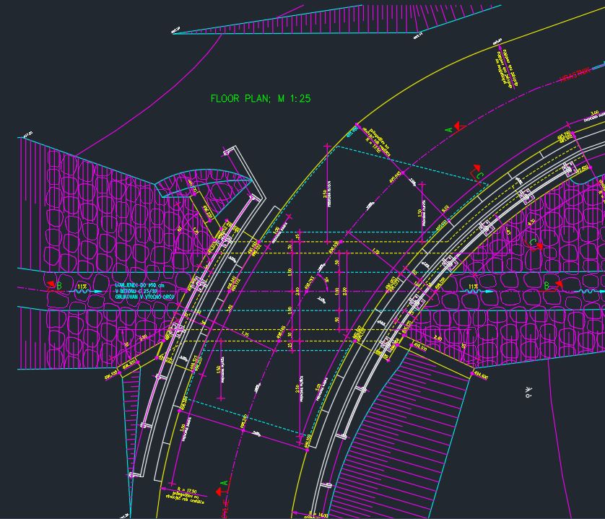Click the left 11% slope label
This screenshot has height=519, width=605.
(82, 286)
